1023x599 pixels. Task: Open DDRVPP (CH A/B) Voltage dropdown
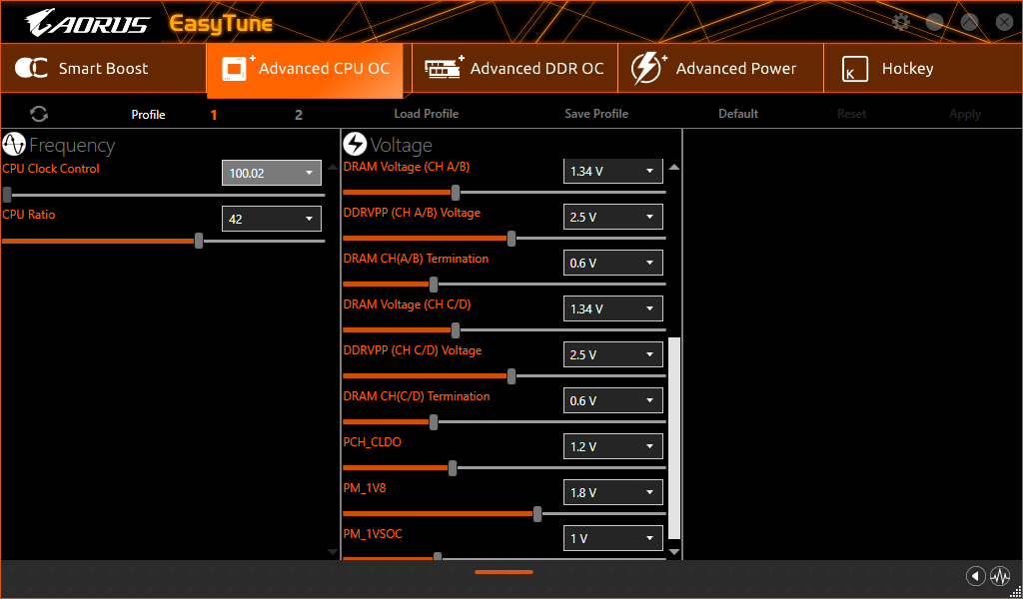[612, 217]
